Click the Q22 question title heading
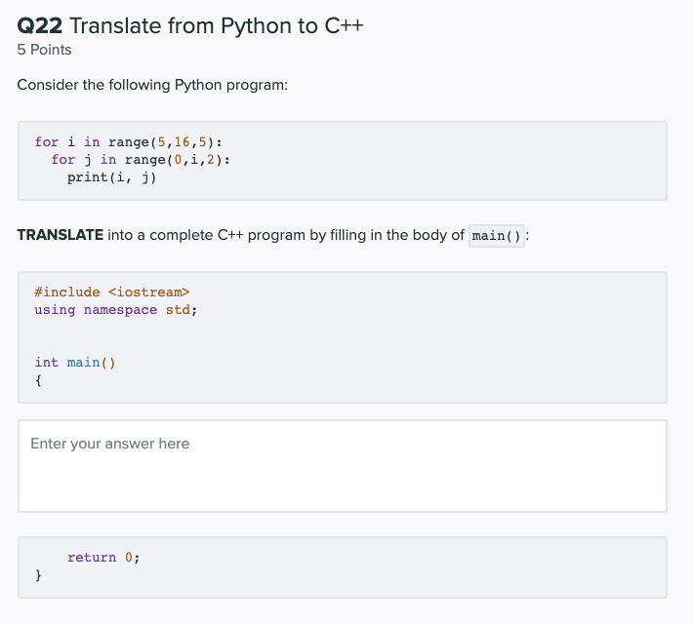 (x=190, y=25)
